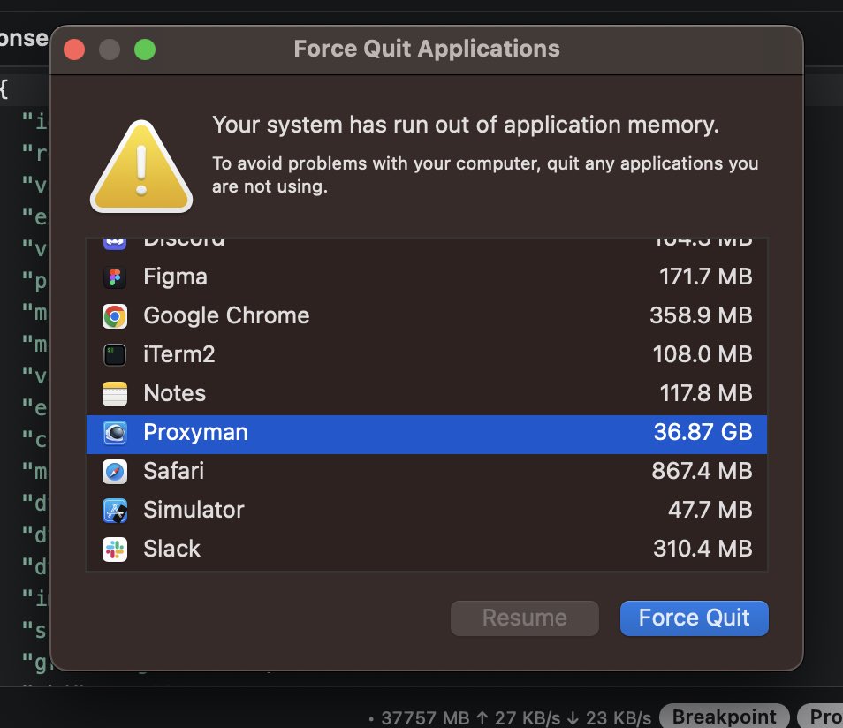Click the Proxyman app icon
Image resolution: width=843 pixels, height=728 pixels.
[115, 433]
